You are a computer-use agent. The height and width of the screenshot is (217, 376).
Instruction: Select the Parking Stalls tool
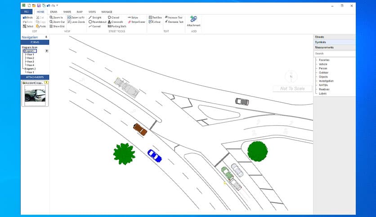pos(117,26)
